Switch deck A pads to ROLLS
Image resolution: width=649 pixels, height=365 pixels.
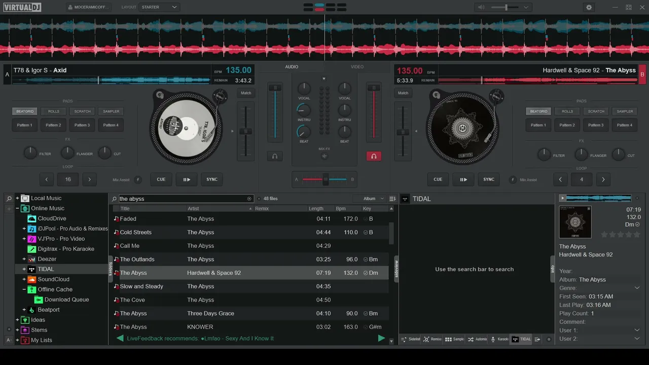click(x=54, y=111)
